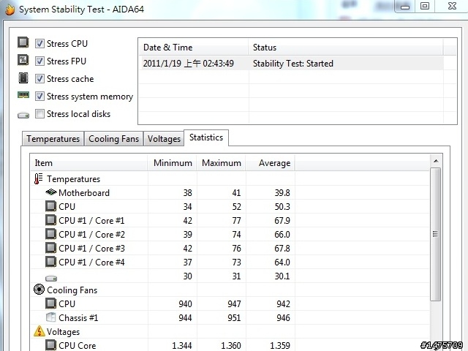Click the Temperatures group heading in list
Image resolution: width=468 pixels, height=351 pixels.
[x=73, y=179]
